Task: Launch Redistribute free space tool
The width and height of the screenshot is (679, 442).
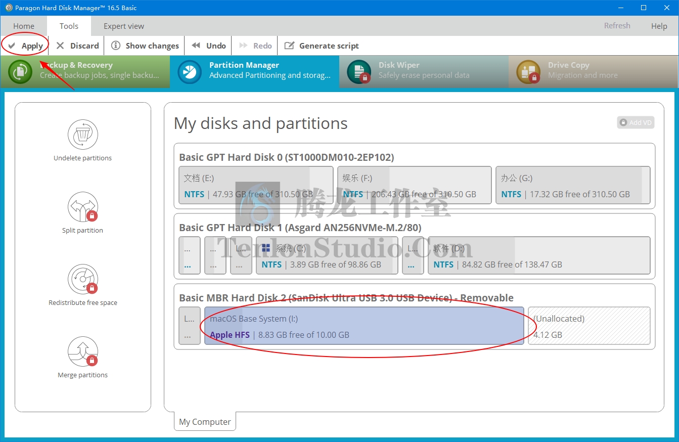Action: coord(83,285)
